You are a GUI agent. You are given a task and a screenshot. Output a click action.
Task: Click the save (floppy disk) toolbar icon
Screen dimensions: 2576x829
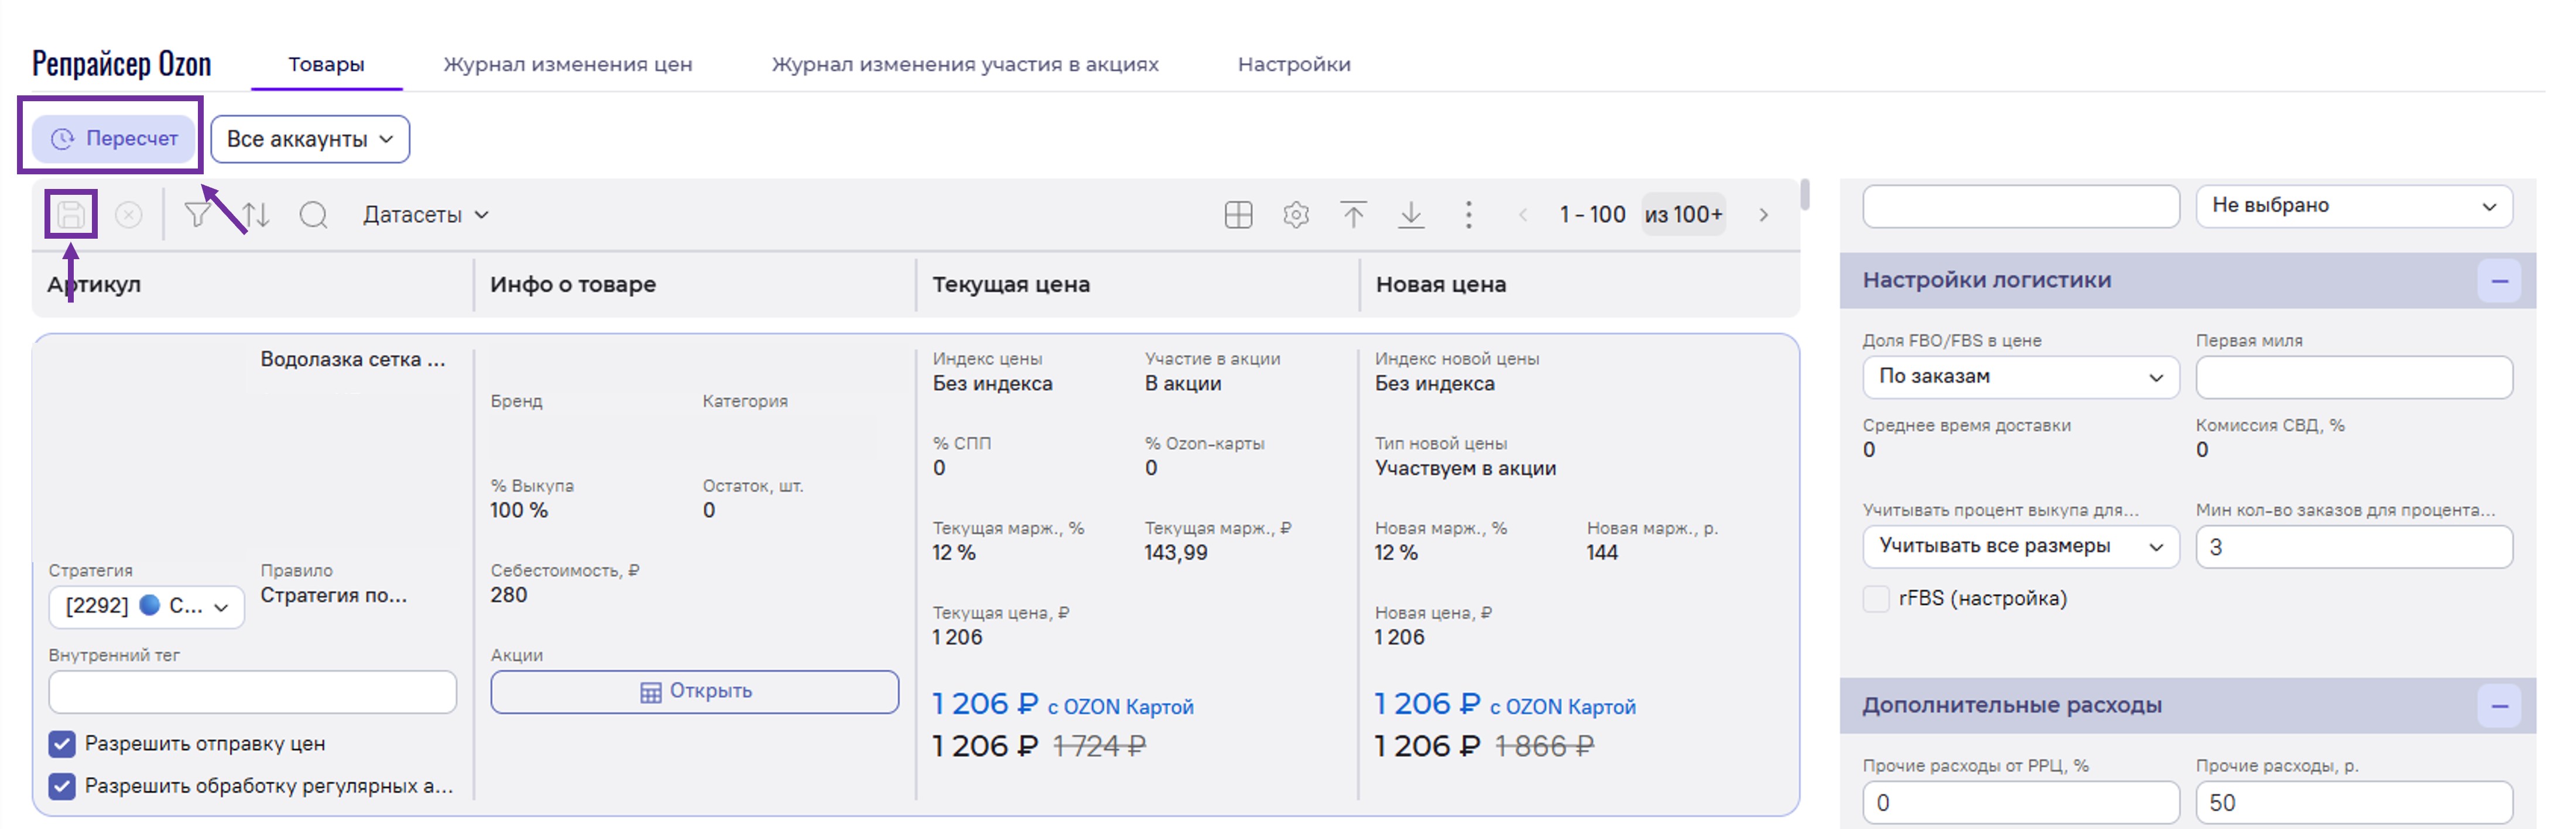click(x=71, y=214)
